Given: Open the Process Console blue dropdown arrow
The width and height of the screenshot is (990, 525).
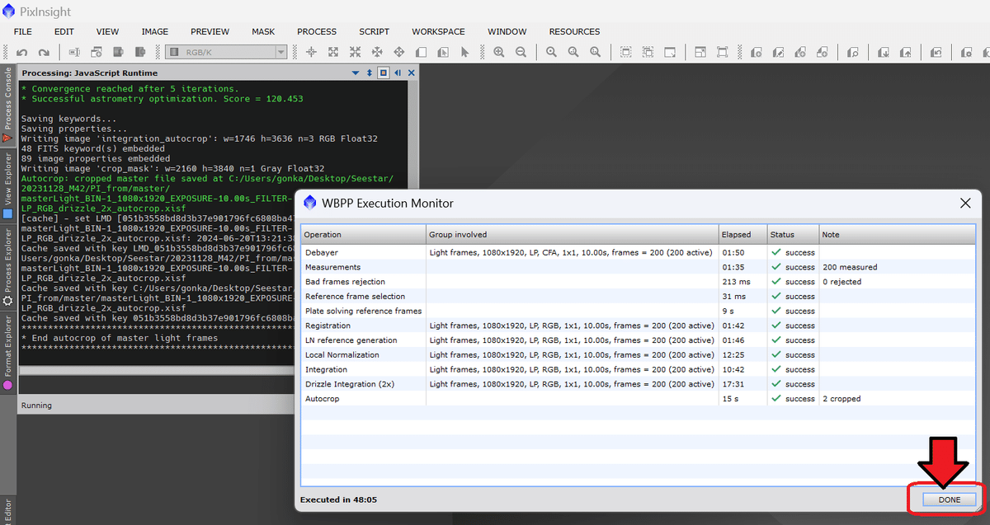Looking at the screenshot, I should [x=356, y=73].
